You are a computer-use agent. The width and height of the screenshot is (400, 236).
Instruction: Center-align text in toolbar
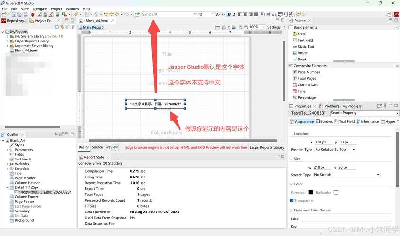coord(245,14)
